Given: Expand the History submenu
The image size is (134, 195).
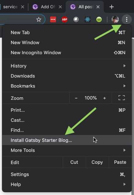Looking at the screenshot, I should click(67, 66).
